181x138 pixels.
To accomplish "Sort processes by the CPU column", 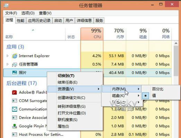I will 92,34.
